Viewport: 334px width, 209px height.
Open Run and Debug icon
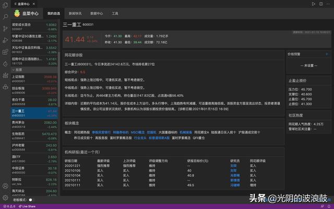pyautogui.click(x=5, y=40)
